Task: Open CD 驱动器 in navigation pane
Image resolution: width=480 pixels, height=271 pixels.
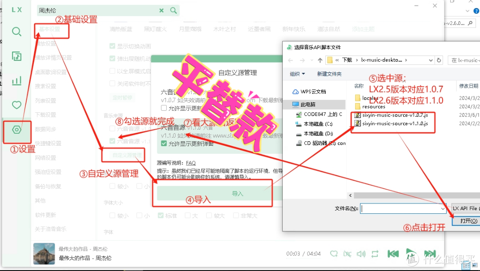Action: tap(321, 143)
